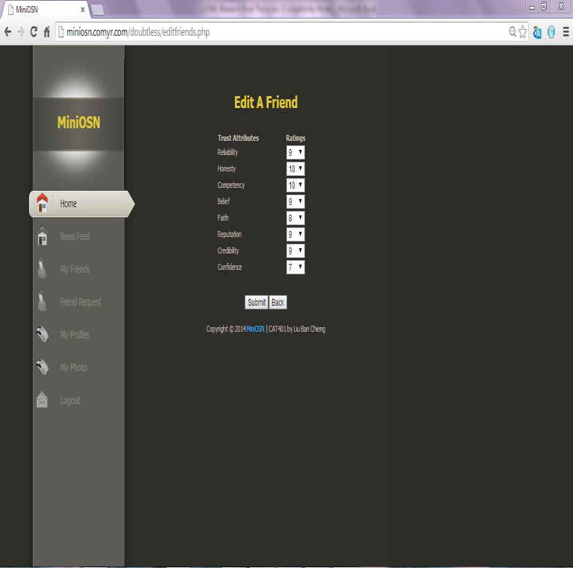Reload the page in the browser
Image resolution: width=573 pixels, height=568 pixels.
[34, 32]
